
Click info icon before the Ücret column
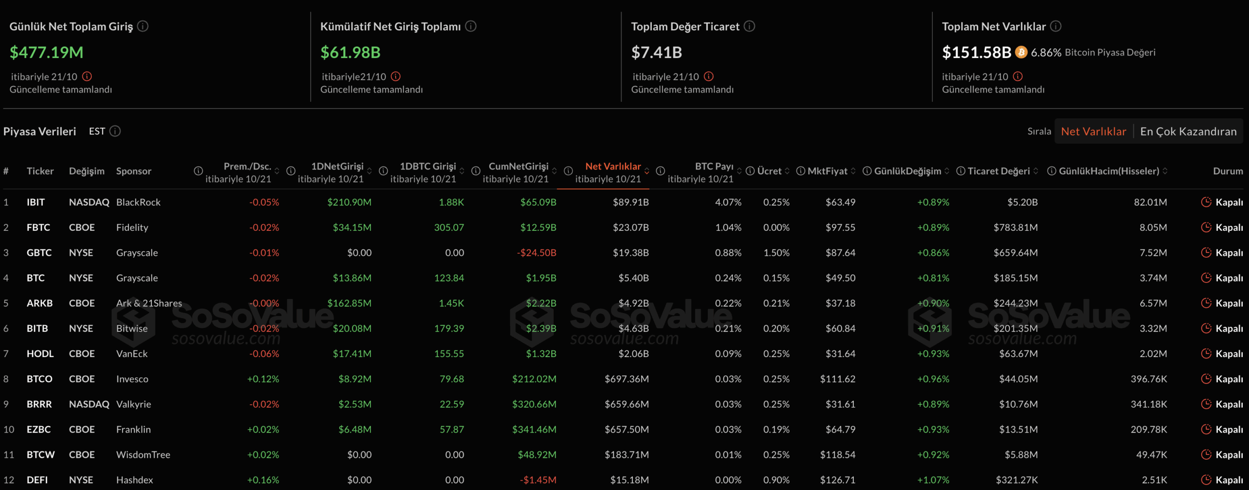point(750,171)
